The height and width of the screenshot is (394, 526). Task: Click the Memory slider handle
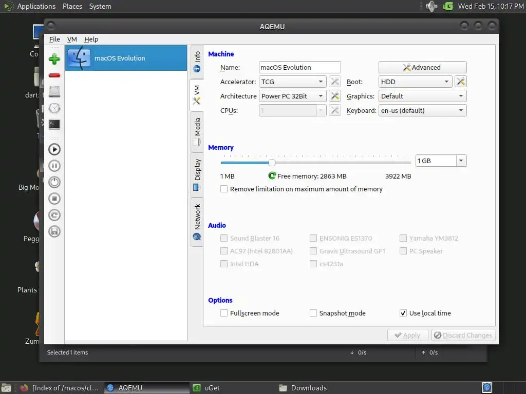272,163
